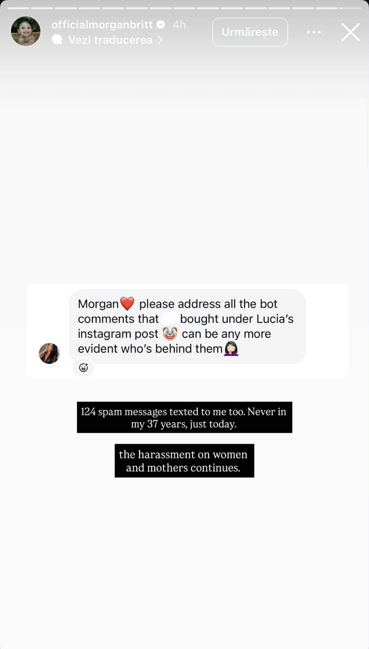
Task: Tap the red heart emoji after Morgan
Action: tap(127, 304)
